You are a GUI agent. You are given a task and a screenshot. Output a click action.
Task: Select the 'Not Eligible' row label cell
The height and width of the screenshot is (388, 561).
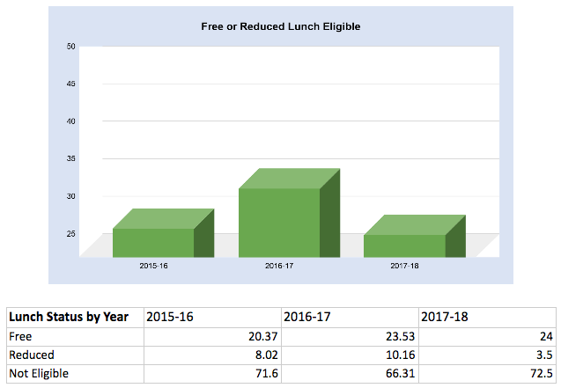75,374
